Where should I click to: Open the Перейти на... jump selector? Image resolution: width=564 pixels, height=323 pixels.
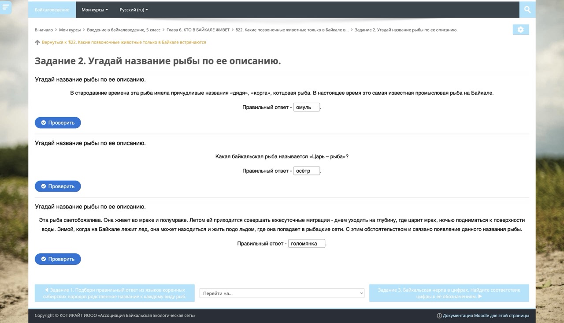tap(282, 293)
